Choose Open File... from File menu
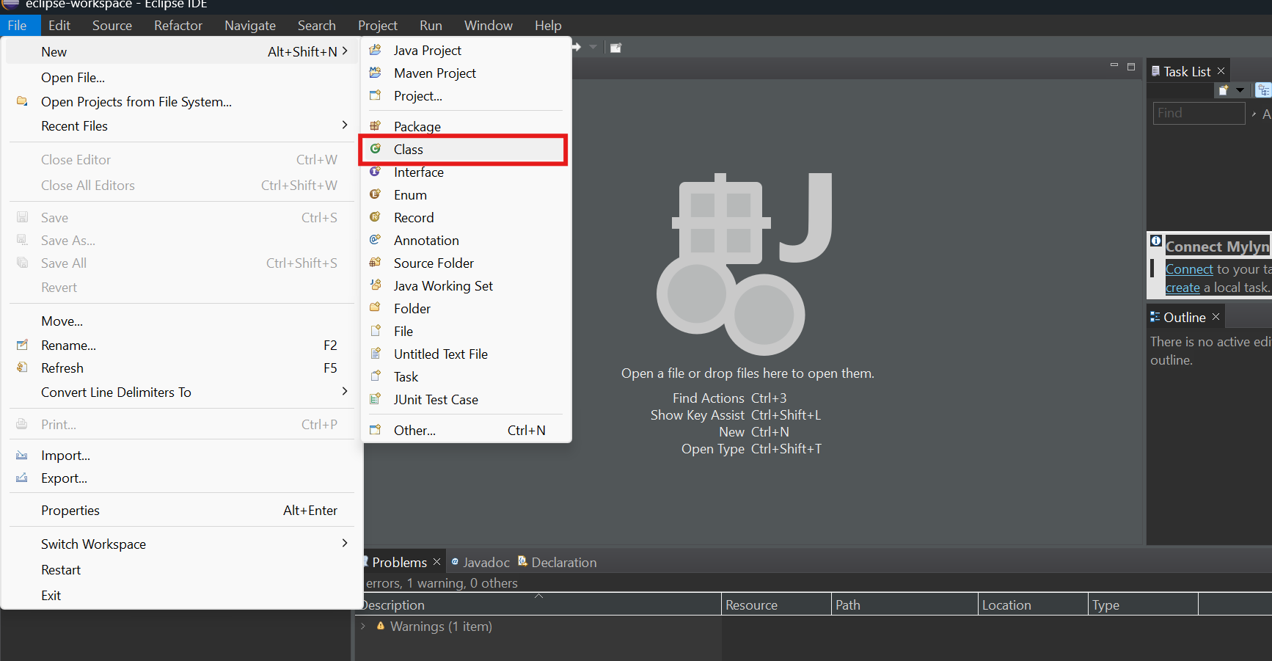Viewport: 1272px width, 661px height. click(x=182, y=78)
